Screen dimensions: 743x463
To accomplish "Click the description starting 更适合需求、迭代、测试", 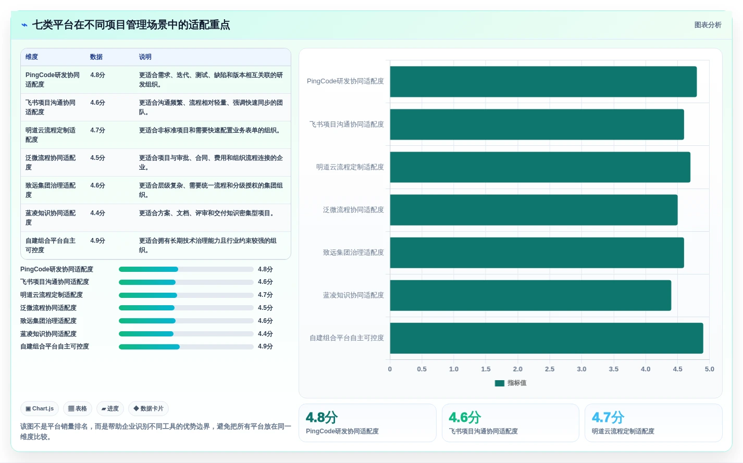I will (211, 80).
